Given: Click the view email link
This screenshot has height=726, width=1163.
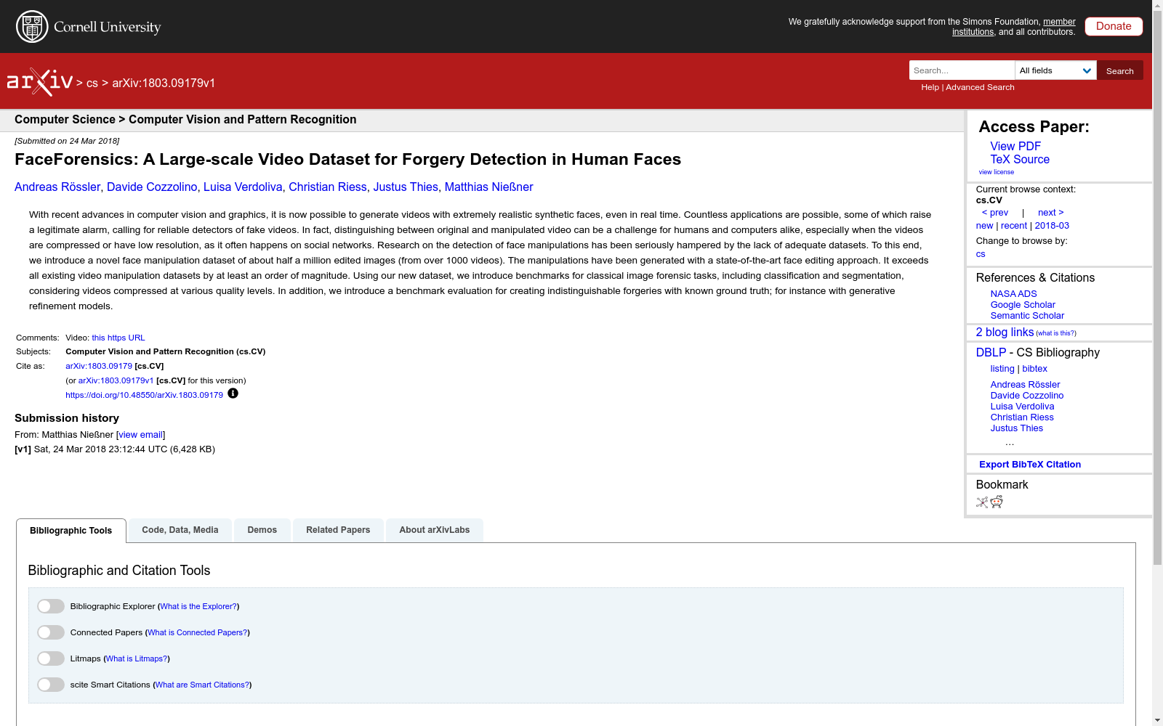Looking at the screenshot, I should (141, 435).
